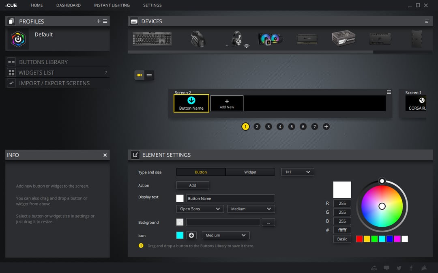This screenshot has height=273, width=438.
Task: Toggle the list screen view mode
Action: point(149,75)
